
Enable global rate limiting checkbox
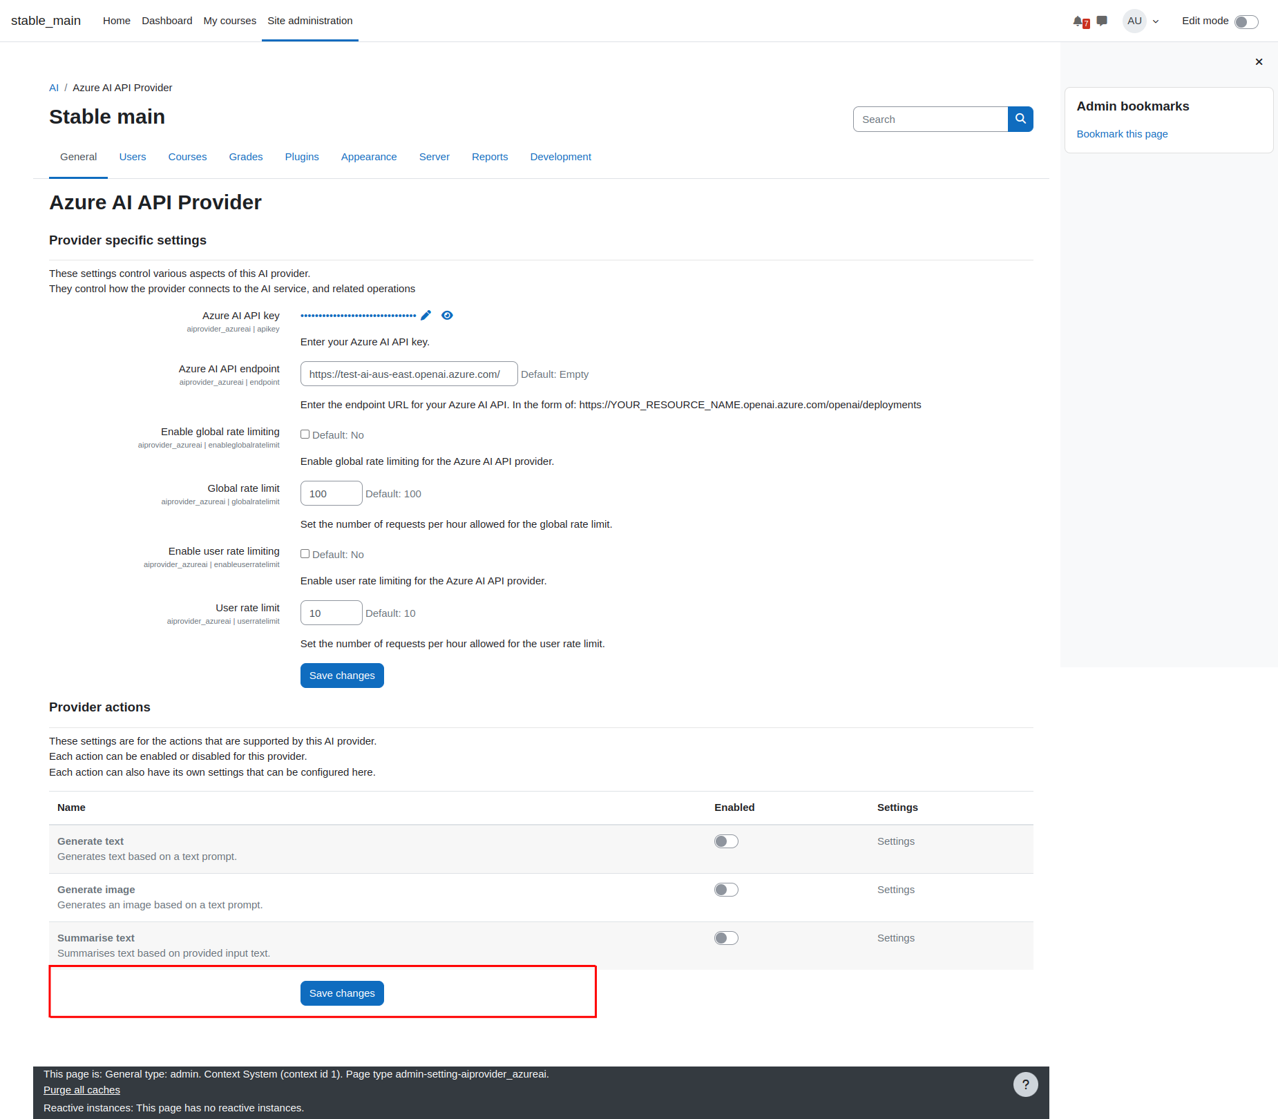pyautogui.click(x=305, y=434)
